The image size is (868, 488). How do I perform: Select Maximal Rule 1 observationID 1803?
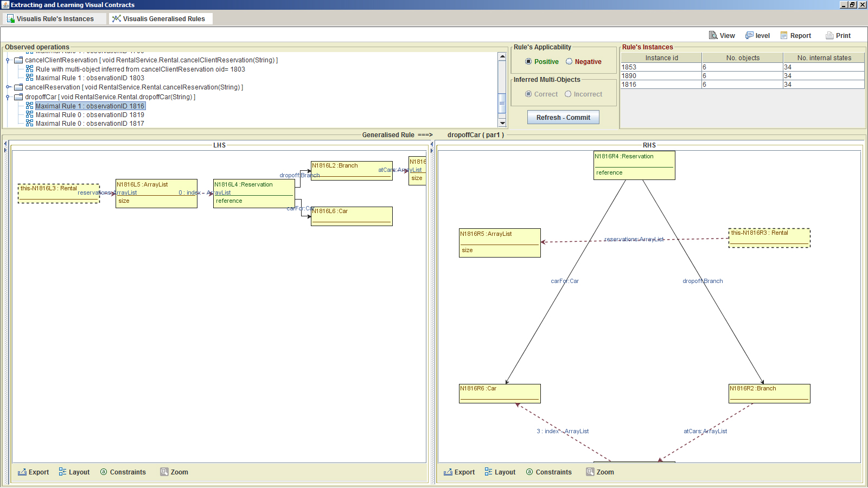click(x=90, y=78)
